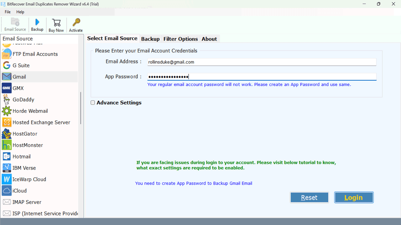Enable the Advance Settings checkbox

point(93,102)
